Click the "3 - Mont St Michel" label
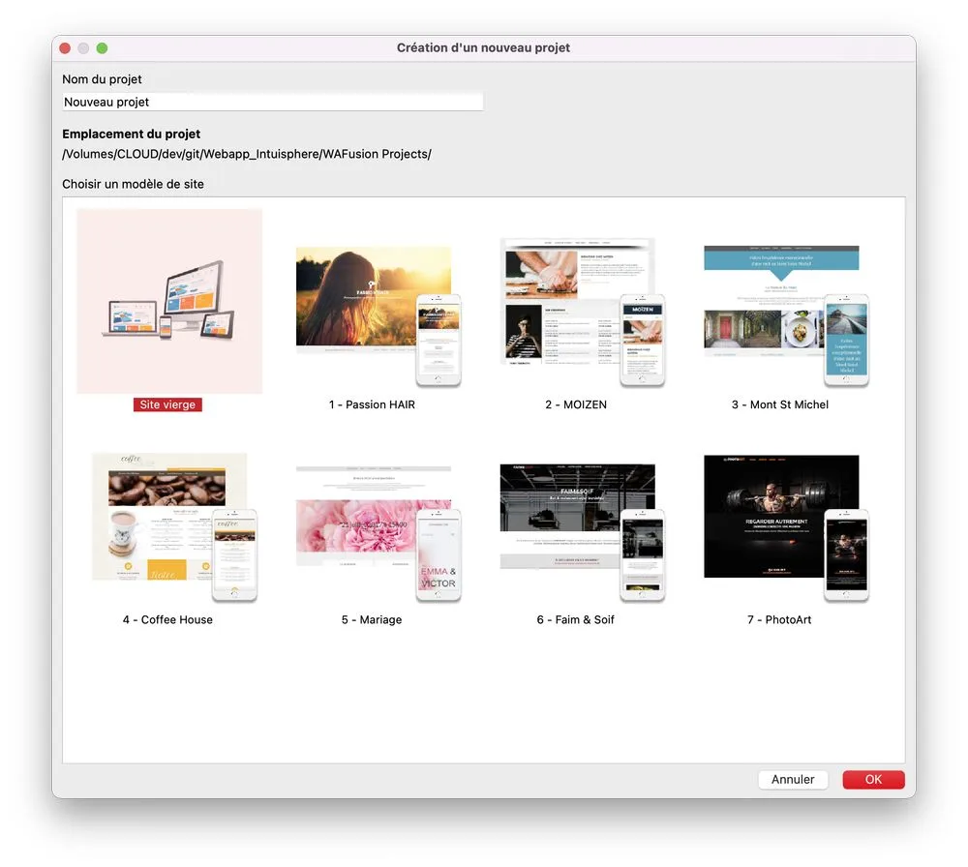 pyautogui.click(x=780, y=405)
